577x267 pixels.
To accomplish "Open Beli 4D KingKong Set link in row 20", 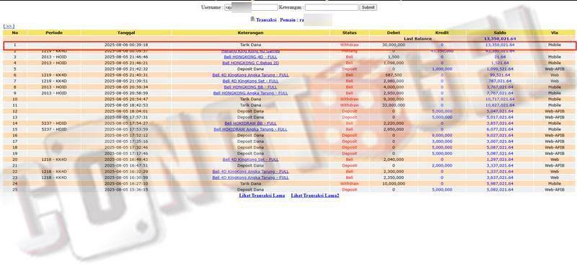I will tap(250, 159).
